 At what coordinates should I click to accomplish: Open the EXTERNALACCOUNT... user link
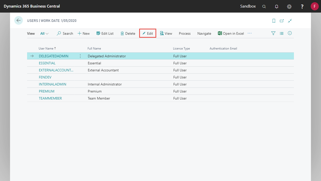tap(56, 70)
